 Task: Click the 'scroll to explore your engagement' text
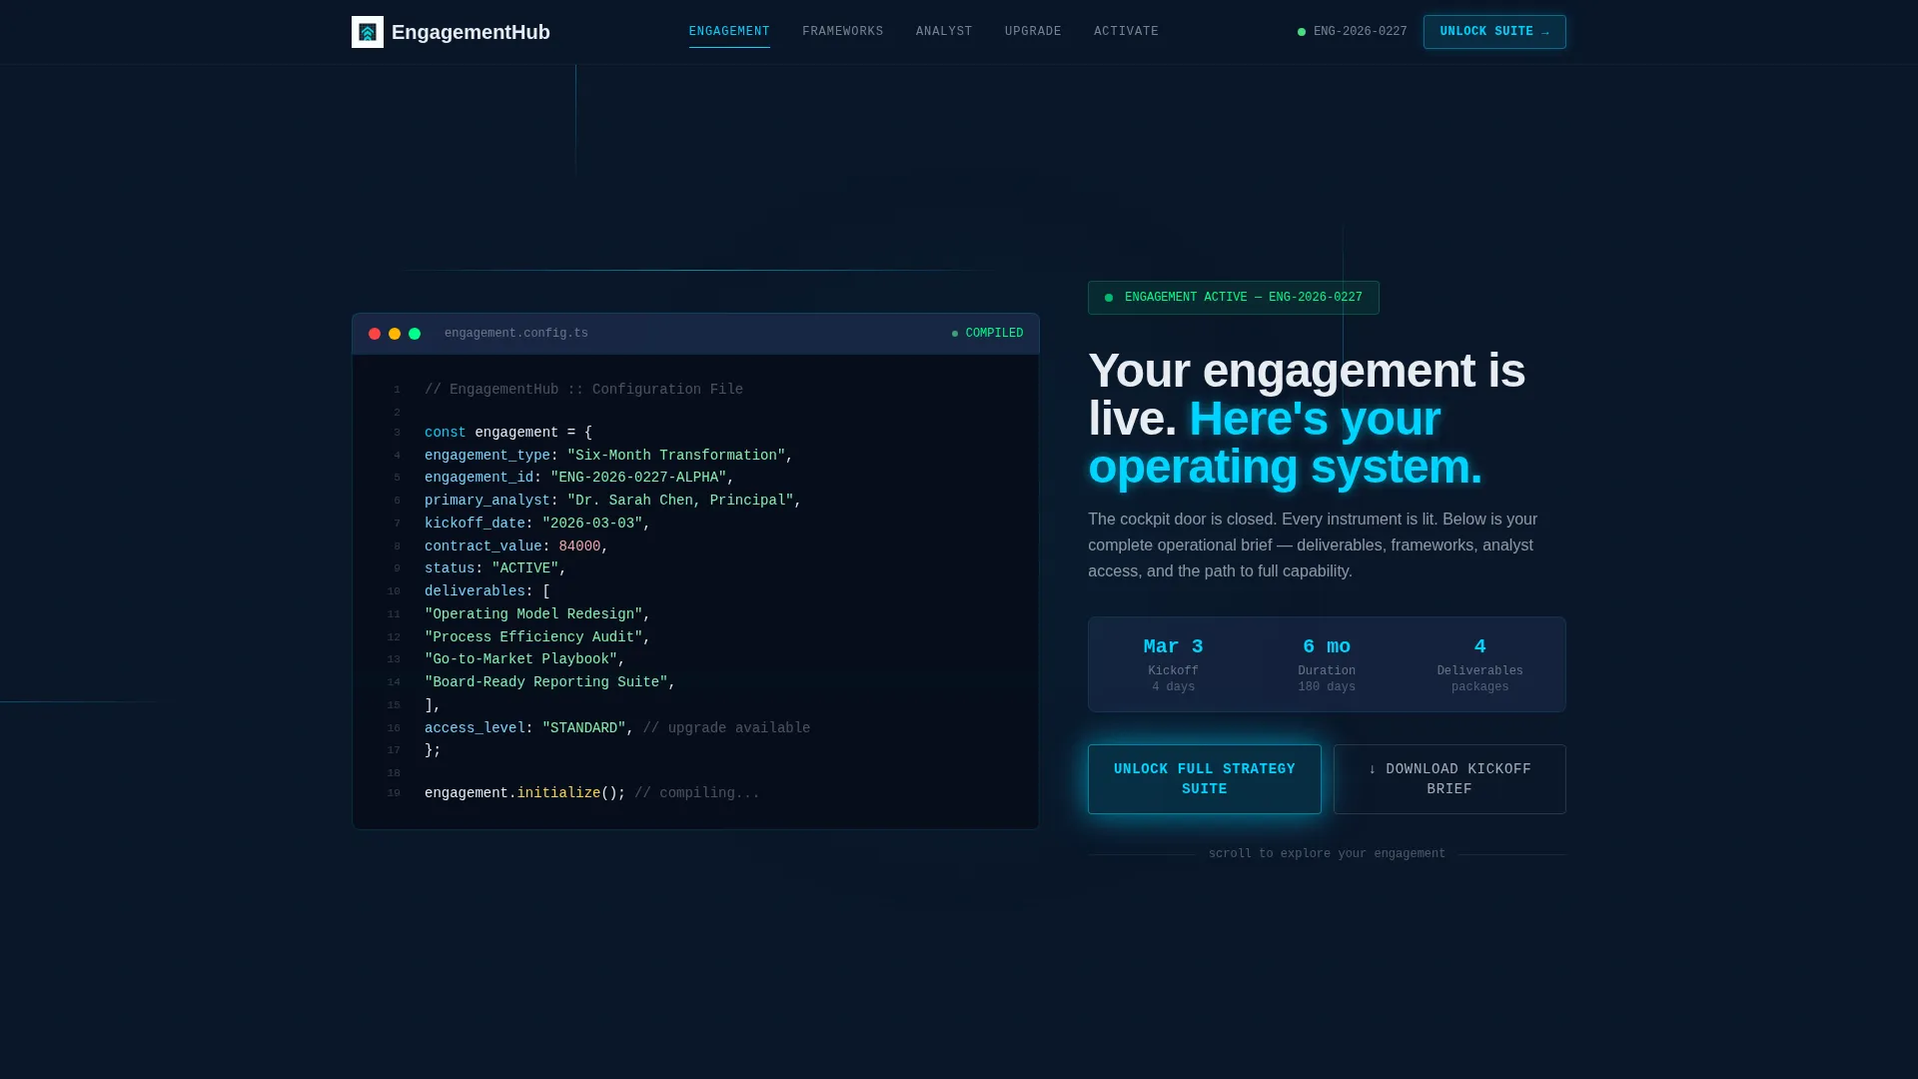pos(1327,854)
